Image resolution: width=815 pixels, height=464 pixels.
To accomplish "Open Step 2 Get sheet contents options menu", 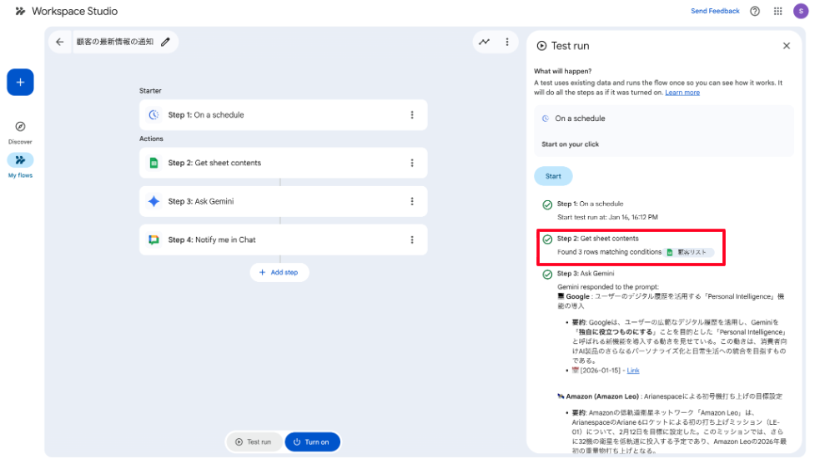I will [x=411, y=163].
